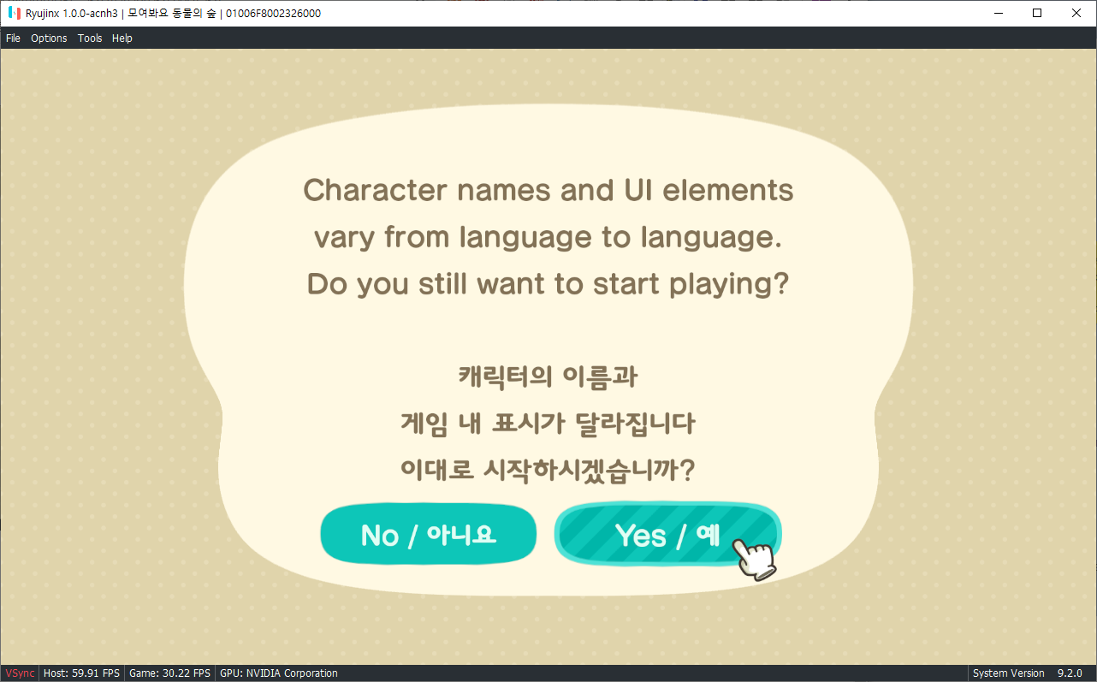The height and width of the screenshot is (682, 1097).
Task: Toggle VSync in the status bar
Action: [20, 673]
